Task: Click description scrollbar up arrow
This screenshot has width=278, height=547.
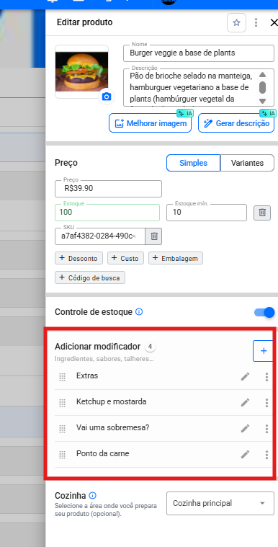Action: [x=263, y=74]
